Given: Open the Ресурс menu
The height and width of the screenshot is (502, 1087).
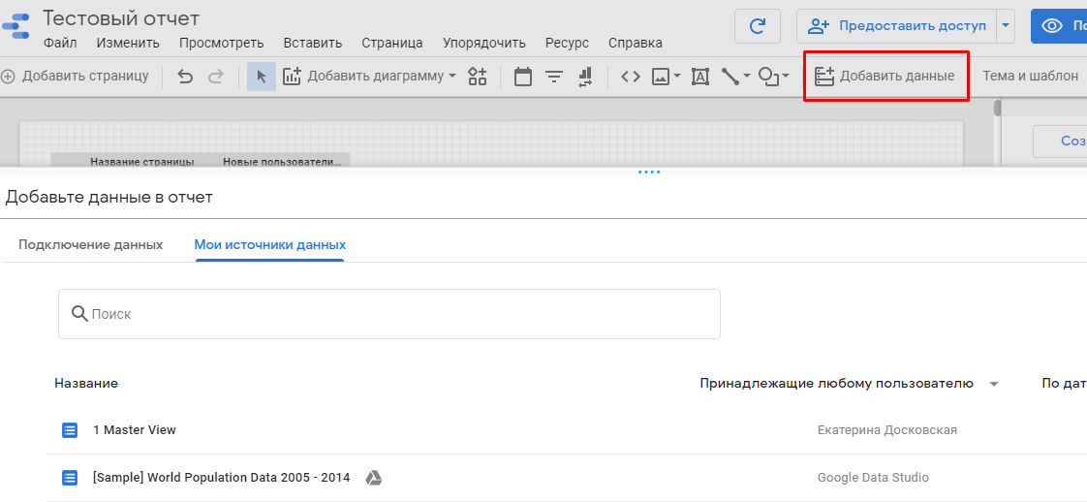Looking at the screenshot, I should [567, 43].
